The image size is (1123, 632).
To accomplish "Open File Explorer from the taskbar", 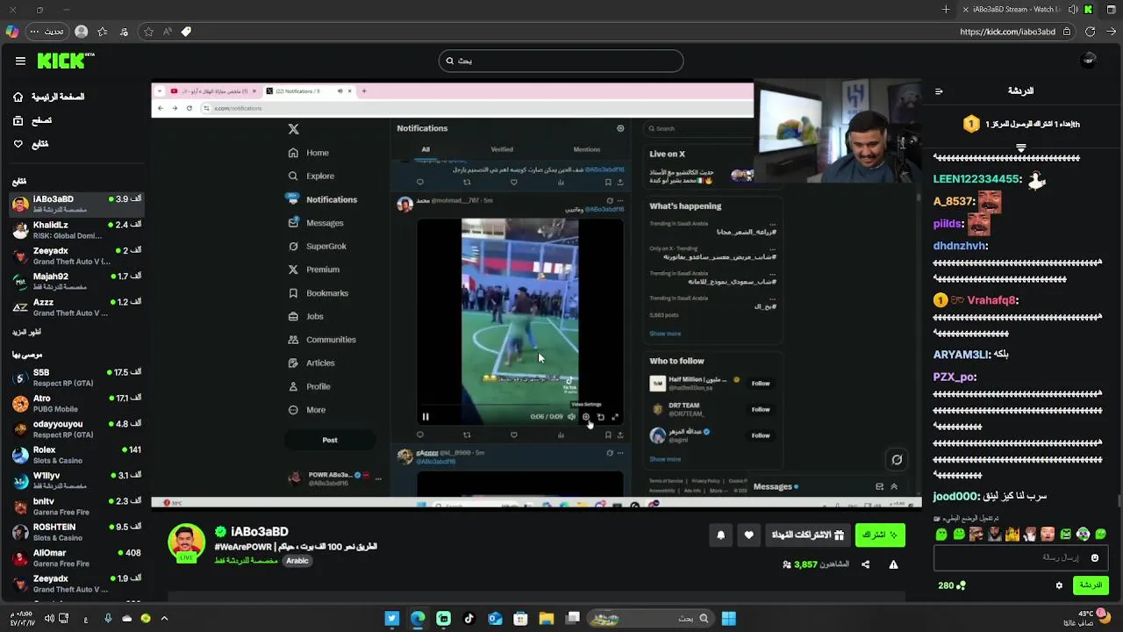I will 547,619.
